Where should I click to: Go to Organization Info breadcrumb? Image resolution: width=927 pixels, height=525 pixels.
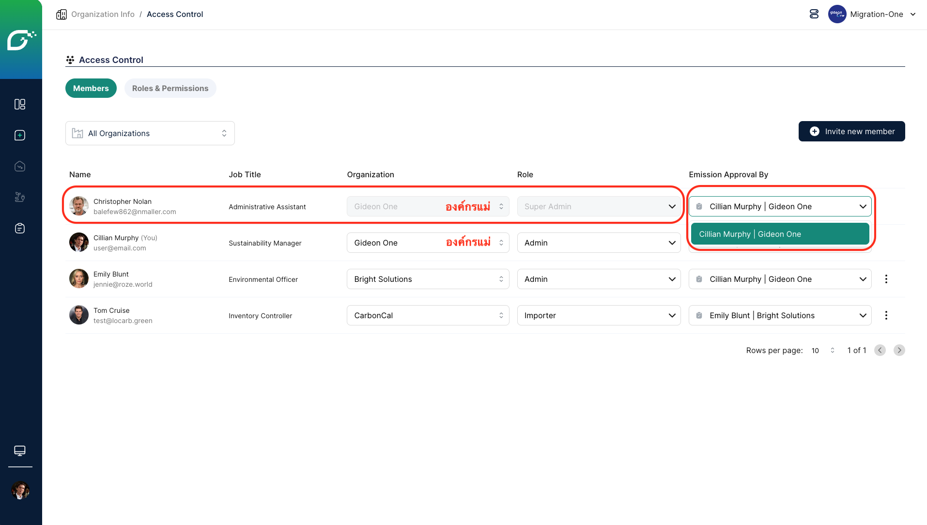[x=103, y=14]
